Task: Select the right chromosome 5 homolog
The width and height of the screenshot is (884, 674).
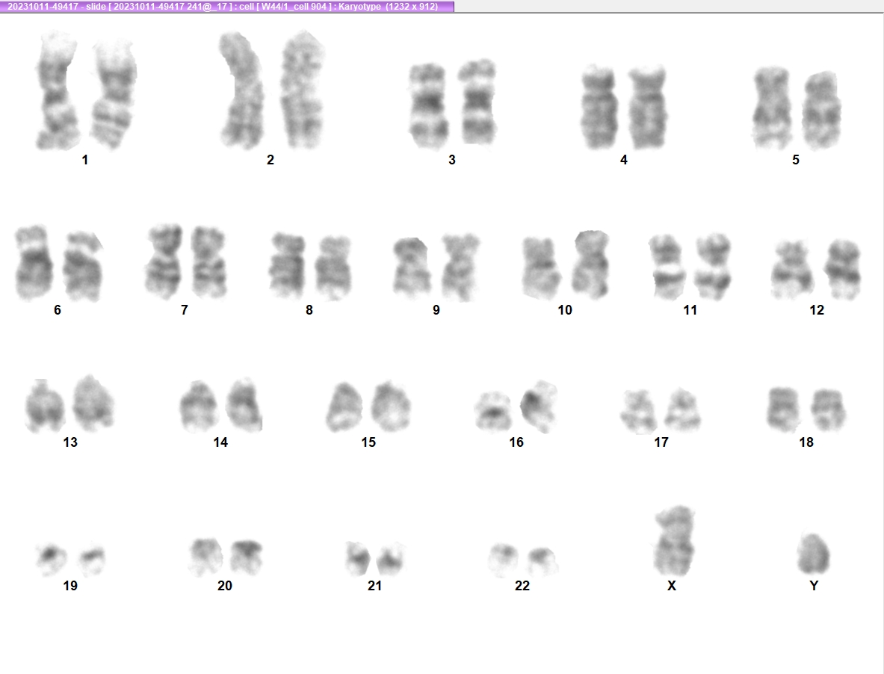Action: pos(821,111)
